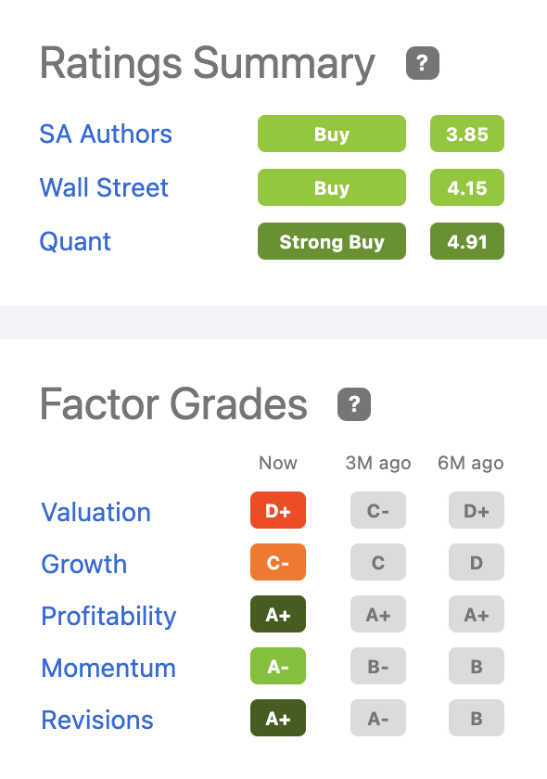Click the D+ Valuation grade badge
This screenshot has height=779, width=547.
tap(278, 510)
